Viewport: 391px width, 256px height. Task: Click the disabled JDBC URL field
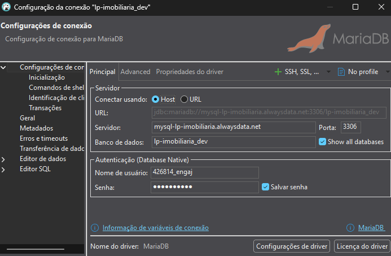click(269, 112)
